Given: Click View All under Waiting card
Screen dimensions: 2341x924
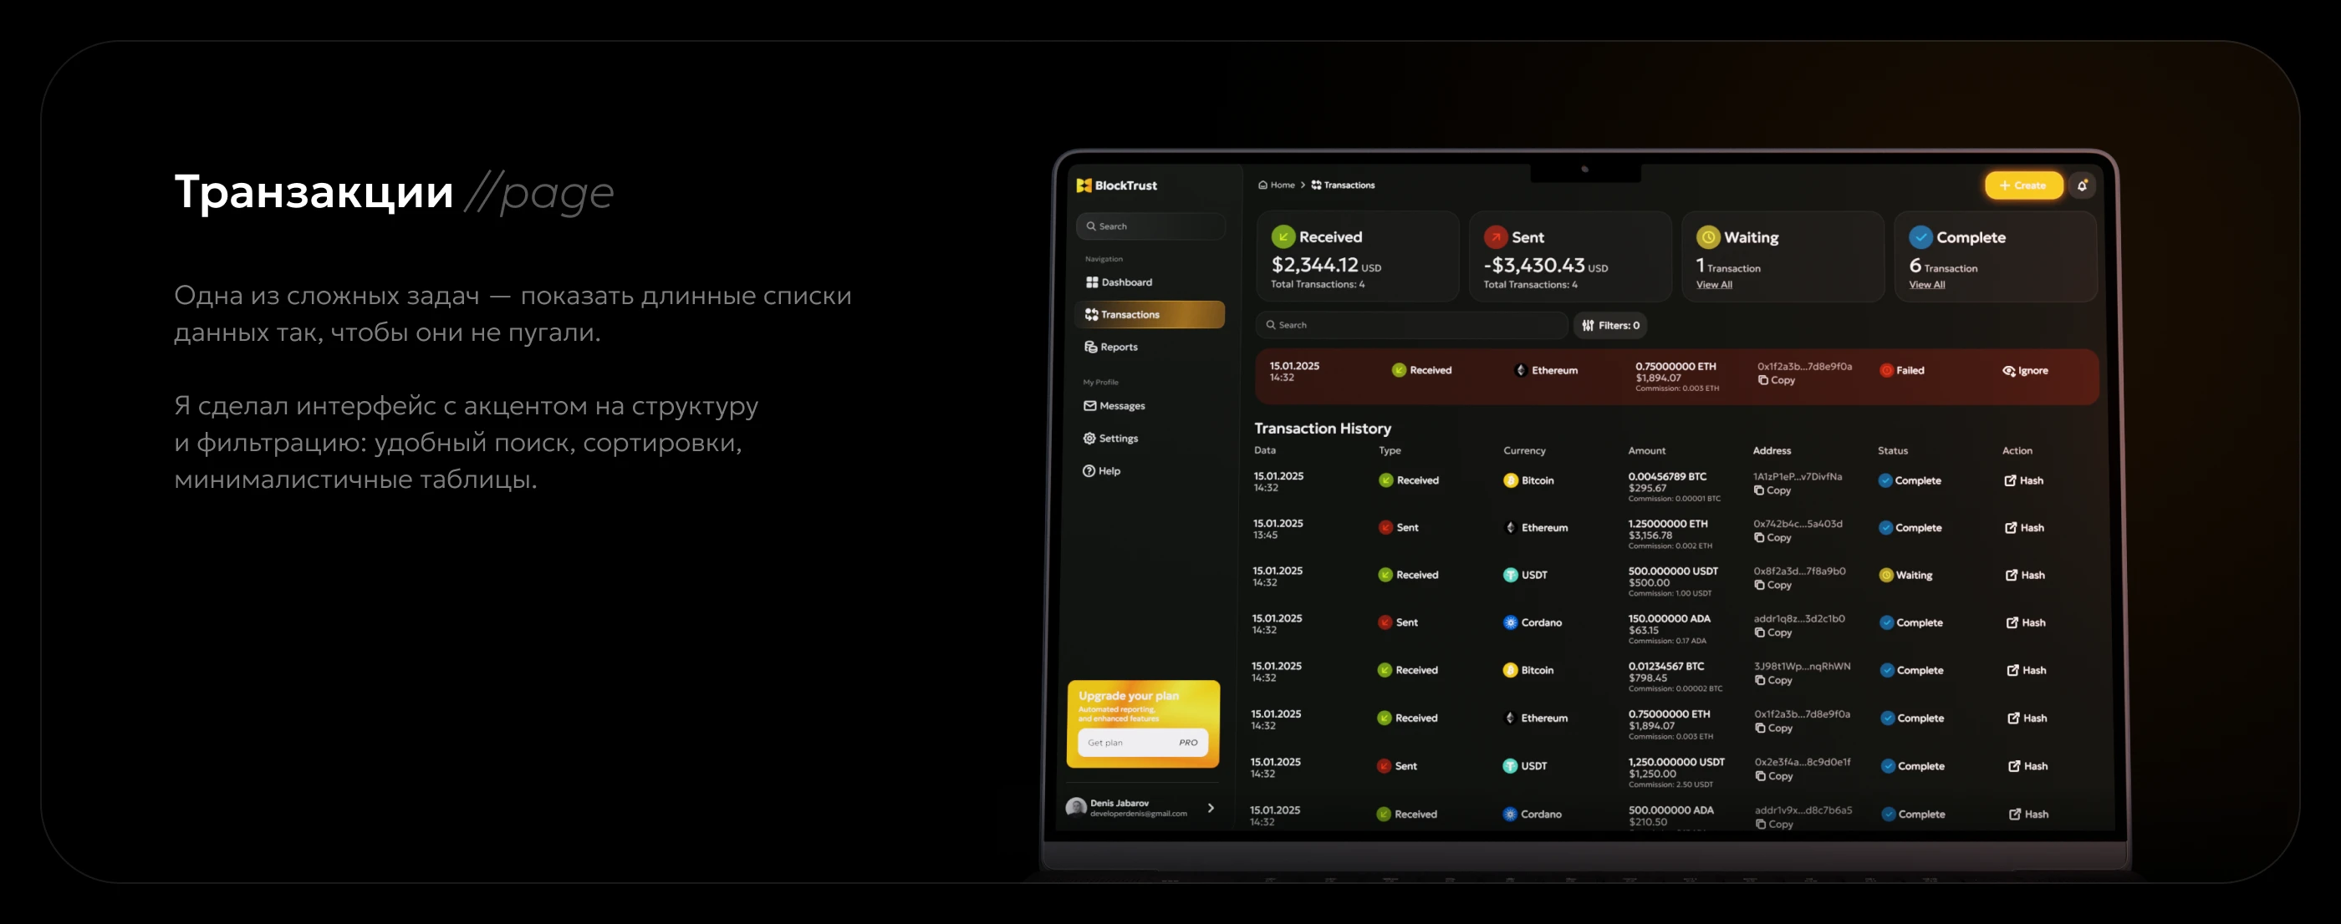Looking at the screenshot, I should [1714, 285].
